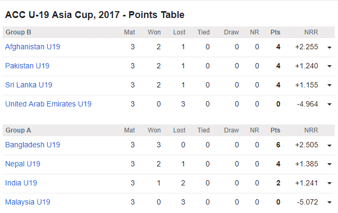Viewport: 338px width, 213px height.
Task: Open United Arab Emirates U19 team page
Action: pos(48,104)
